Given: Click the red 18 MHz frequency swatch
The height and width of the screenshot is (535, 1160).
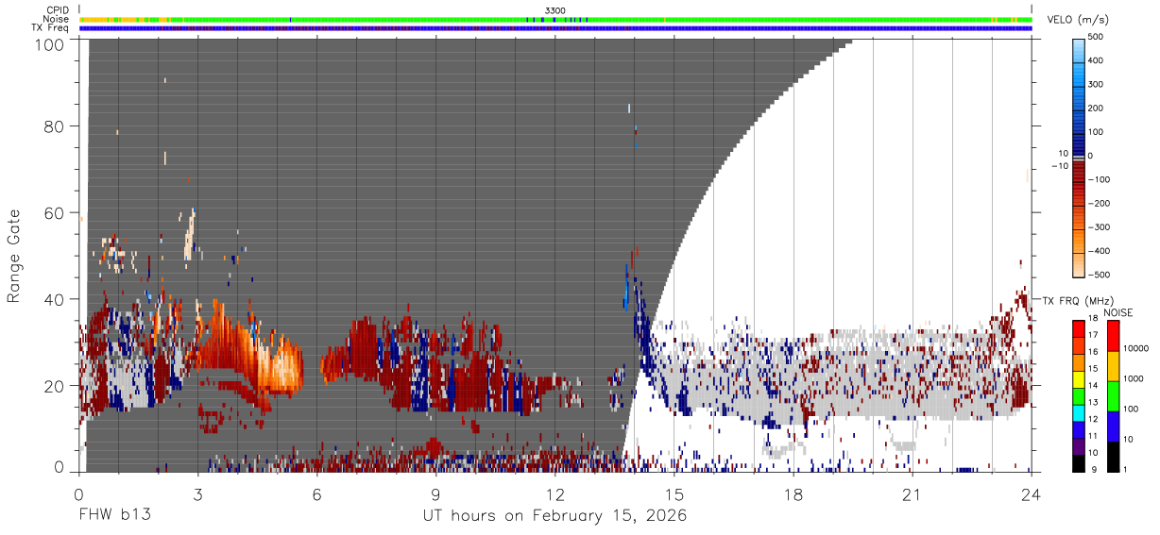Looking at the screenshot, I should [1079, 328].
